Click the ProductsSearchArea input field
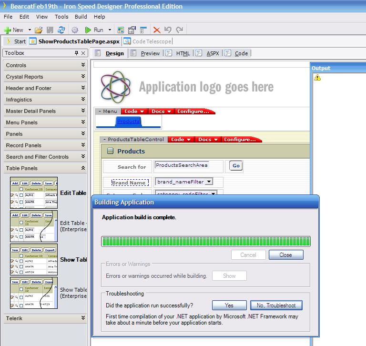This screenshot has height=346, width=366. pyautogui.click(x=182, y=165)
